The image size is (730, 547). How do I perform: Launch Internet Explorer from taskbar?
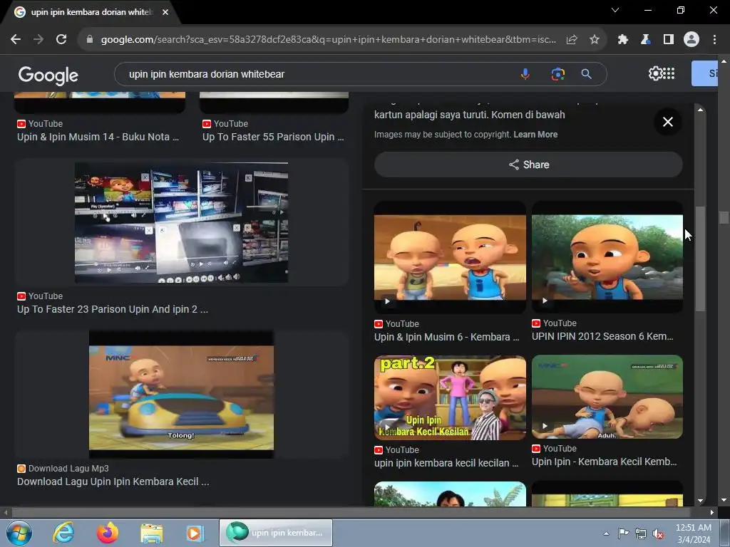pyautogui.click(x=63, y=533)
